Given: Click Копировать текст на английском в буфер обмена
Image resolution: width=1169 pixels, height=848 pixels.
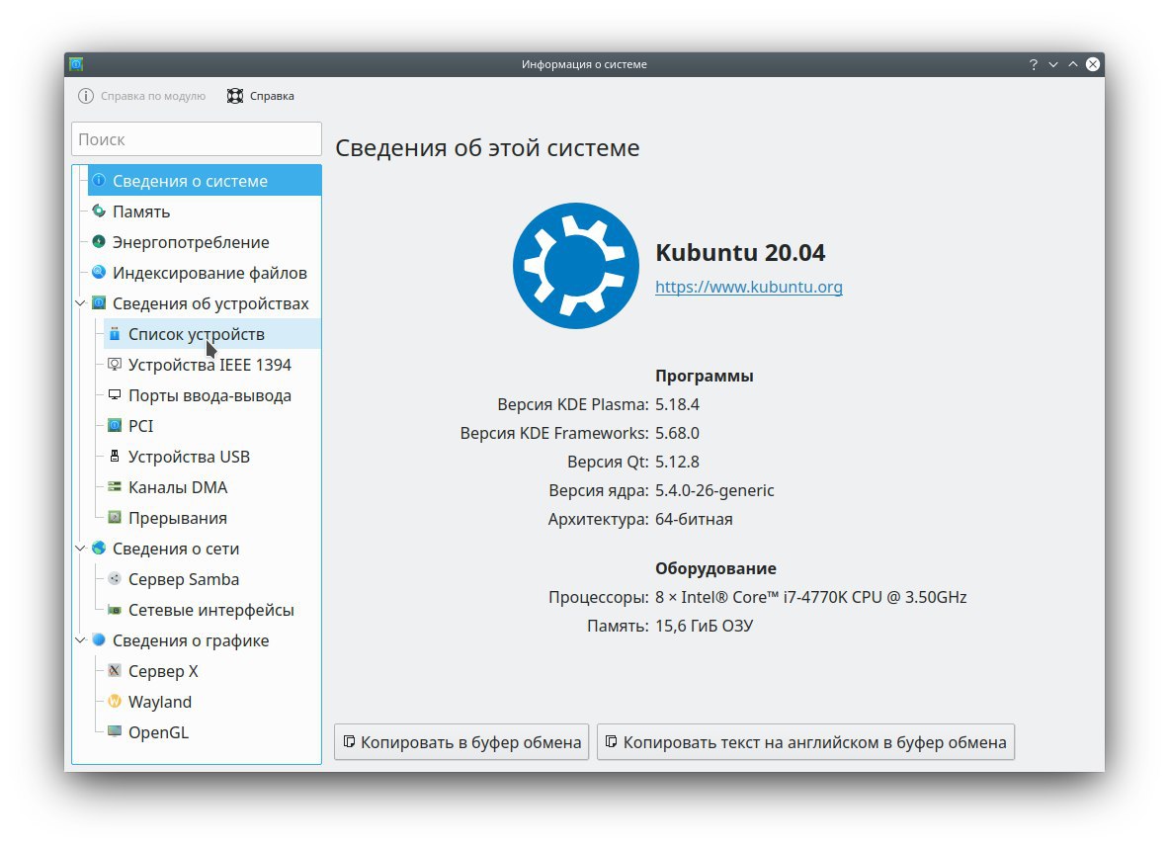Looking at the screenshot, I should click(806, 742).
